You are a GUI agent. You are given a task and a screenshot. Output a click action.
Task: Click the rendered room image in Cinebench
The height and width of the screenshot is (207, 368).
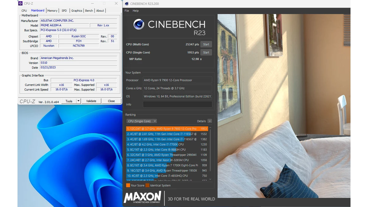[x=284, y=106]
